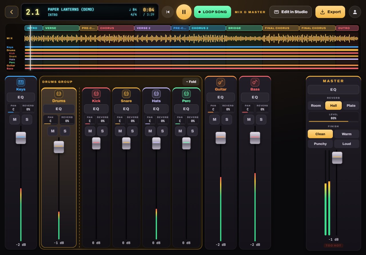The width and height of the screenshot is (366, 255).
Task: Jump to the Chorus 2 section marker
Action: click(208, 28)
